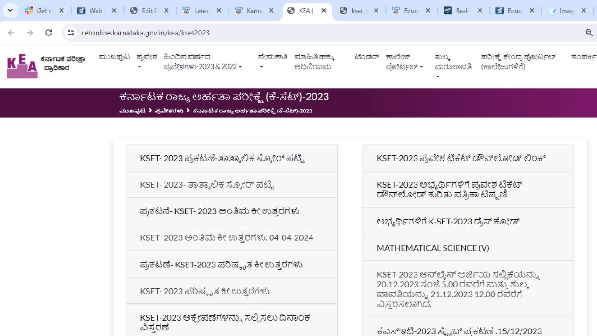
Task: Reload the page with the refresh icon
Action: (49, 33)
